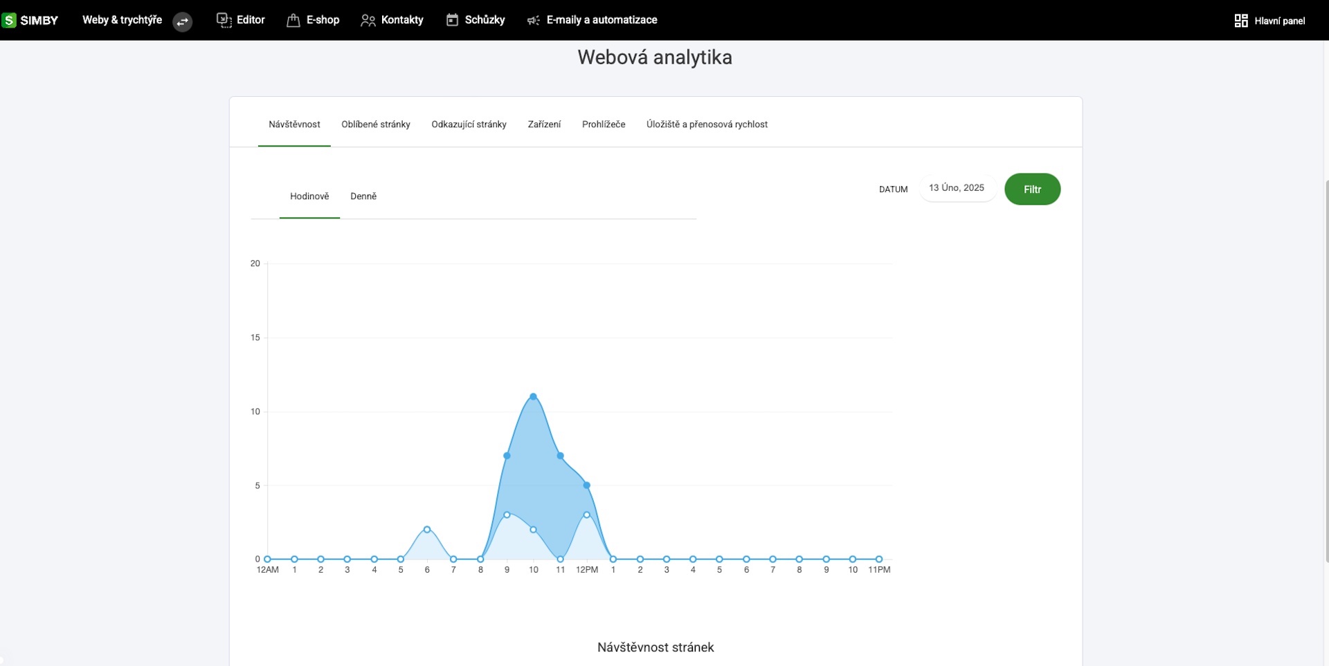Open the Prohlížeče tab

[x=604, y=124]
